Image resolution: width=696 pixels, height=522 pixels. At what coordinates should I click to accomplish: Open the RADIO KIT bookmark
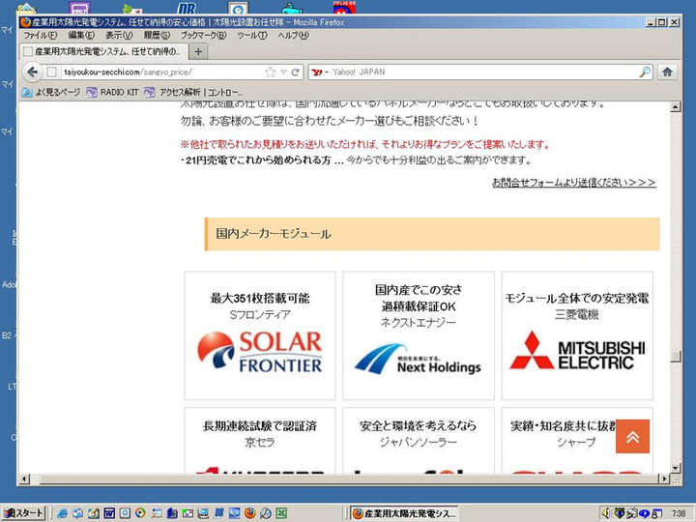[x=113, y=93]
